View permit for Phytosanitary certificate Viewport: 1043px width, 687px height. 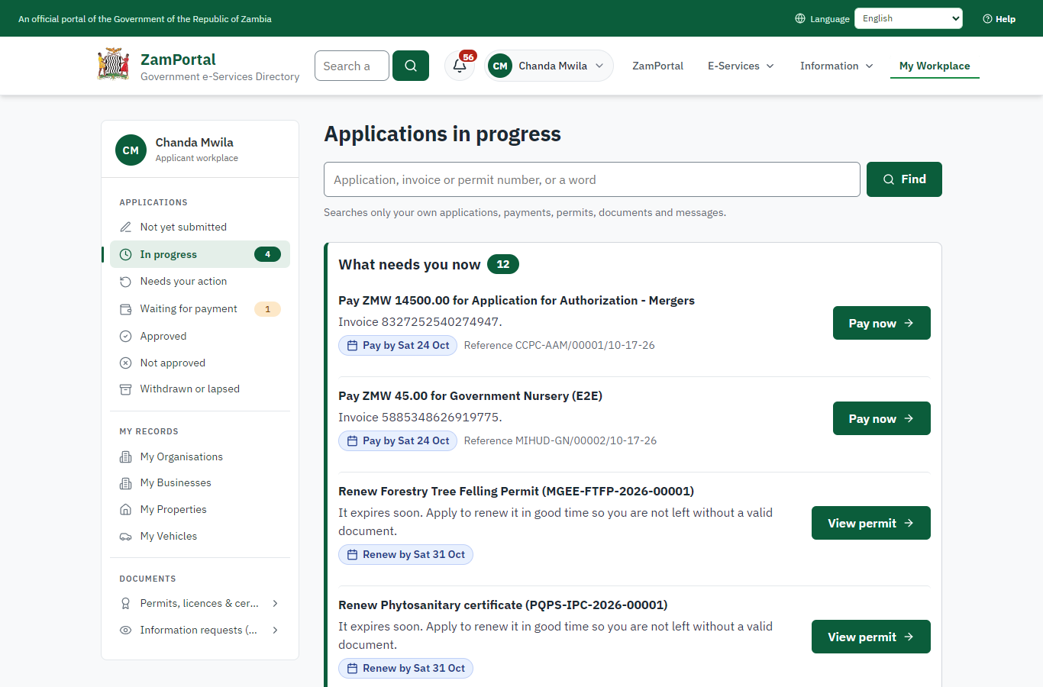870,637
